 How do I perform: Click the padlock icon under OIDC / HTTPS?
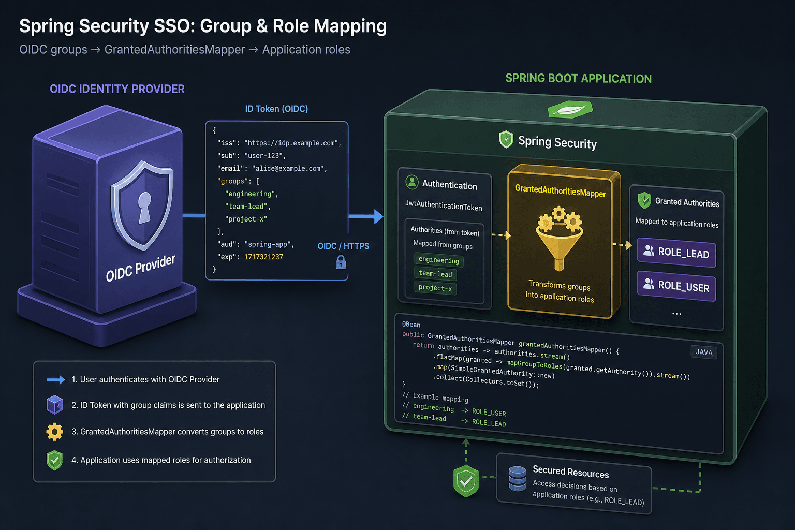[x=341, y=263]
